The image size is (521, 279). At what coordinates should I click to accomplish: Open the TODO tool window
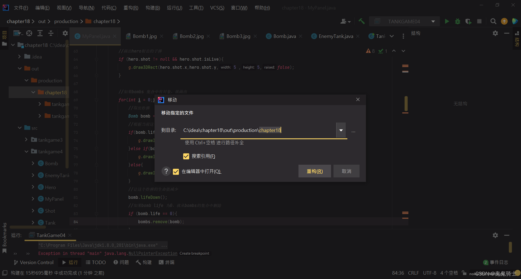click(96, 262)
